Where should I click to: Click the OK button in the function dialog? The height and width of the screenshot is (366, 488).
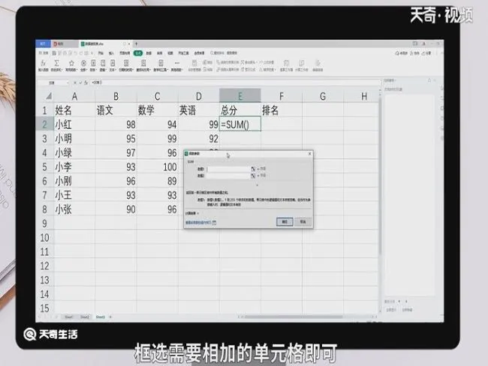pos(285,221)
